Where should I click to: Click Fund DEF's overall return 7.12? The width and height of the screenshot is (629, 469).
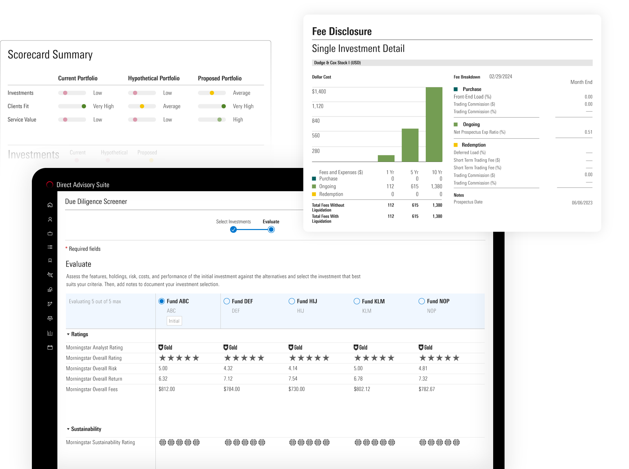tap(228, 379)
